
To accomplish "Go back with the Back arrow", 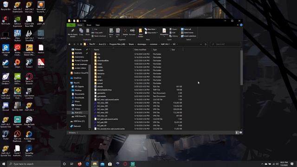I will click(70, 45).
